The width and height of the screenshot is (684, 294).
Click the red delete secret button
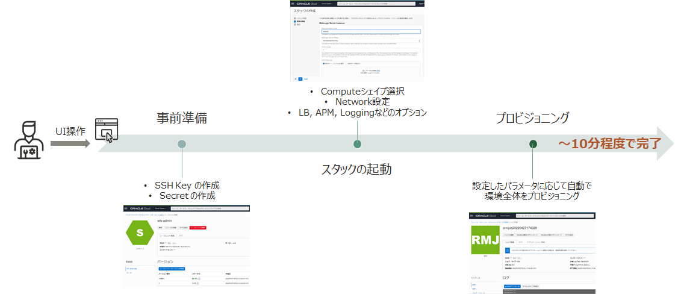(x=198, y=228)
